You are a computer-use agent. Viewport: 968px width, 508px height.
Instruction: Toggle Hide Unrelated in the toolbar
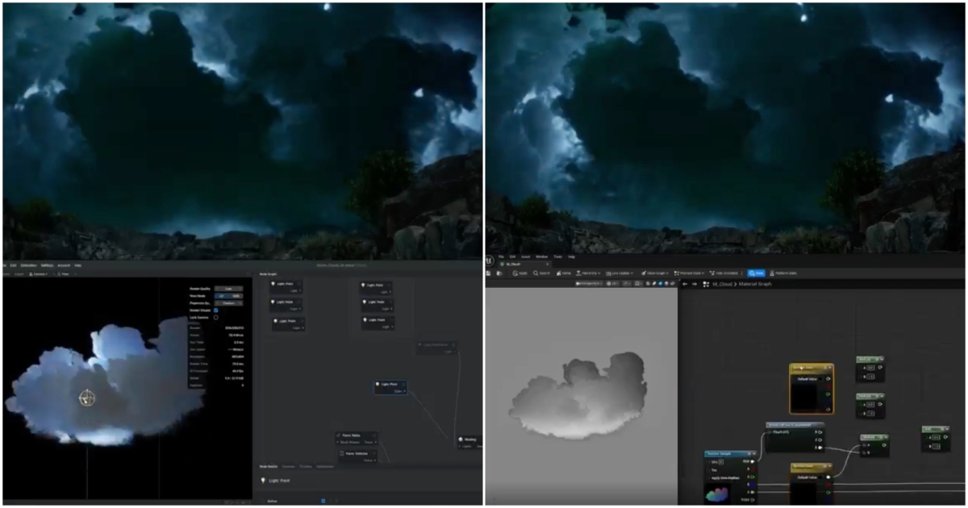[x=724, y=273]
